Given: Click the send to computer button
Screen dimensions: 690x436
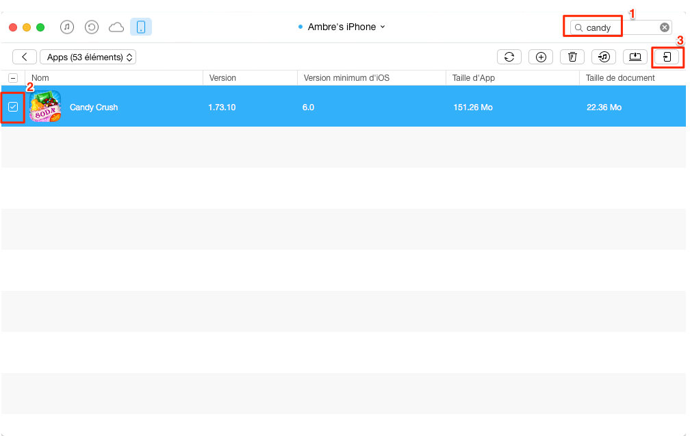Looking at the screenshot, I should point(635,57).
